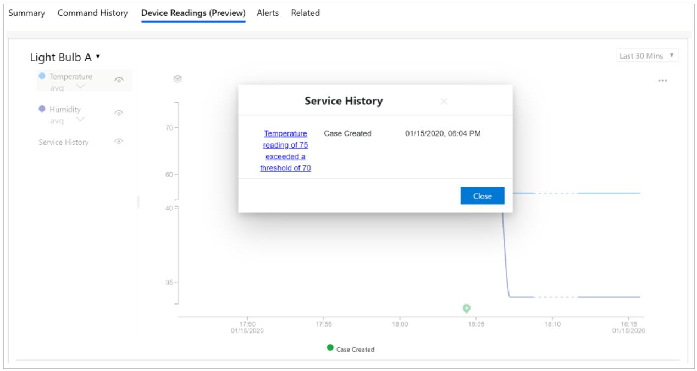Click the Service History dialog title

344,101
